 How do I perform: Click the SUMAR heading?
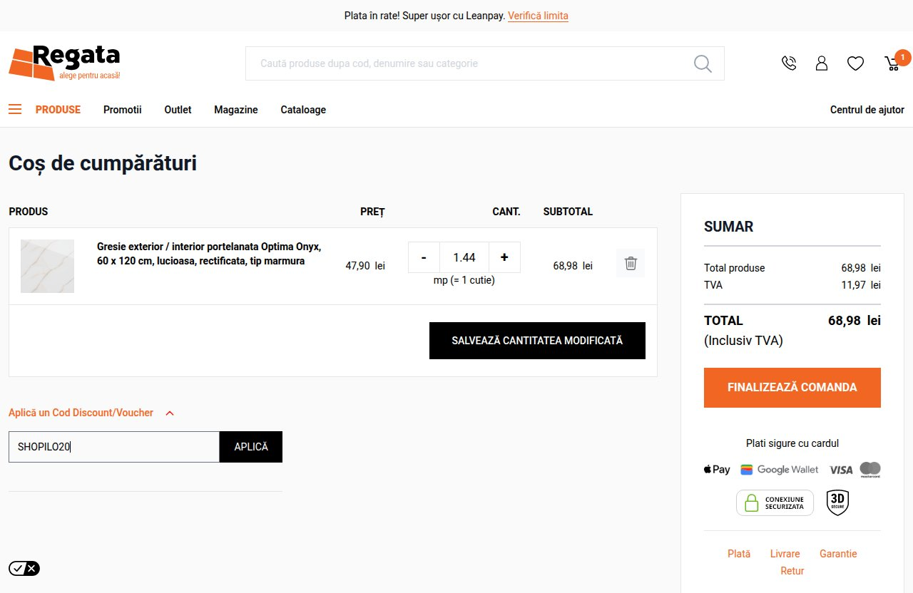729,227
